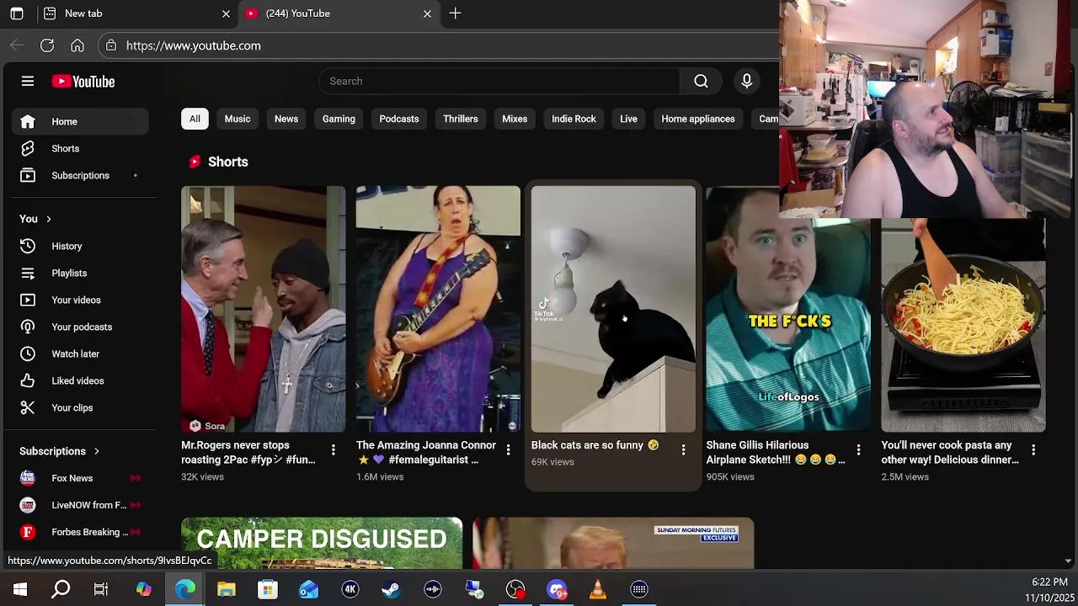1078x606 pixels.
Task: Play the black cat short thumbnail
Action: click(x=613, y=309)
